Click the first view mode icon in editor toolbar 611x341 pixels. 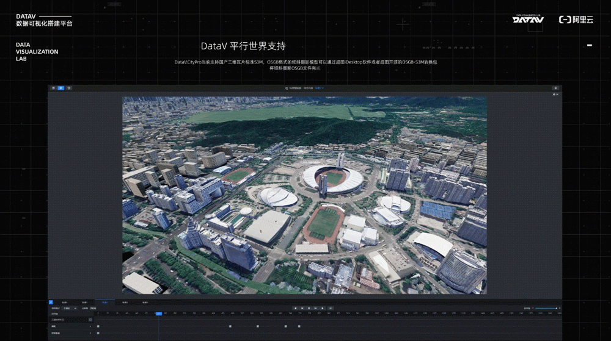click(x=53, y=88)
